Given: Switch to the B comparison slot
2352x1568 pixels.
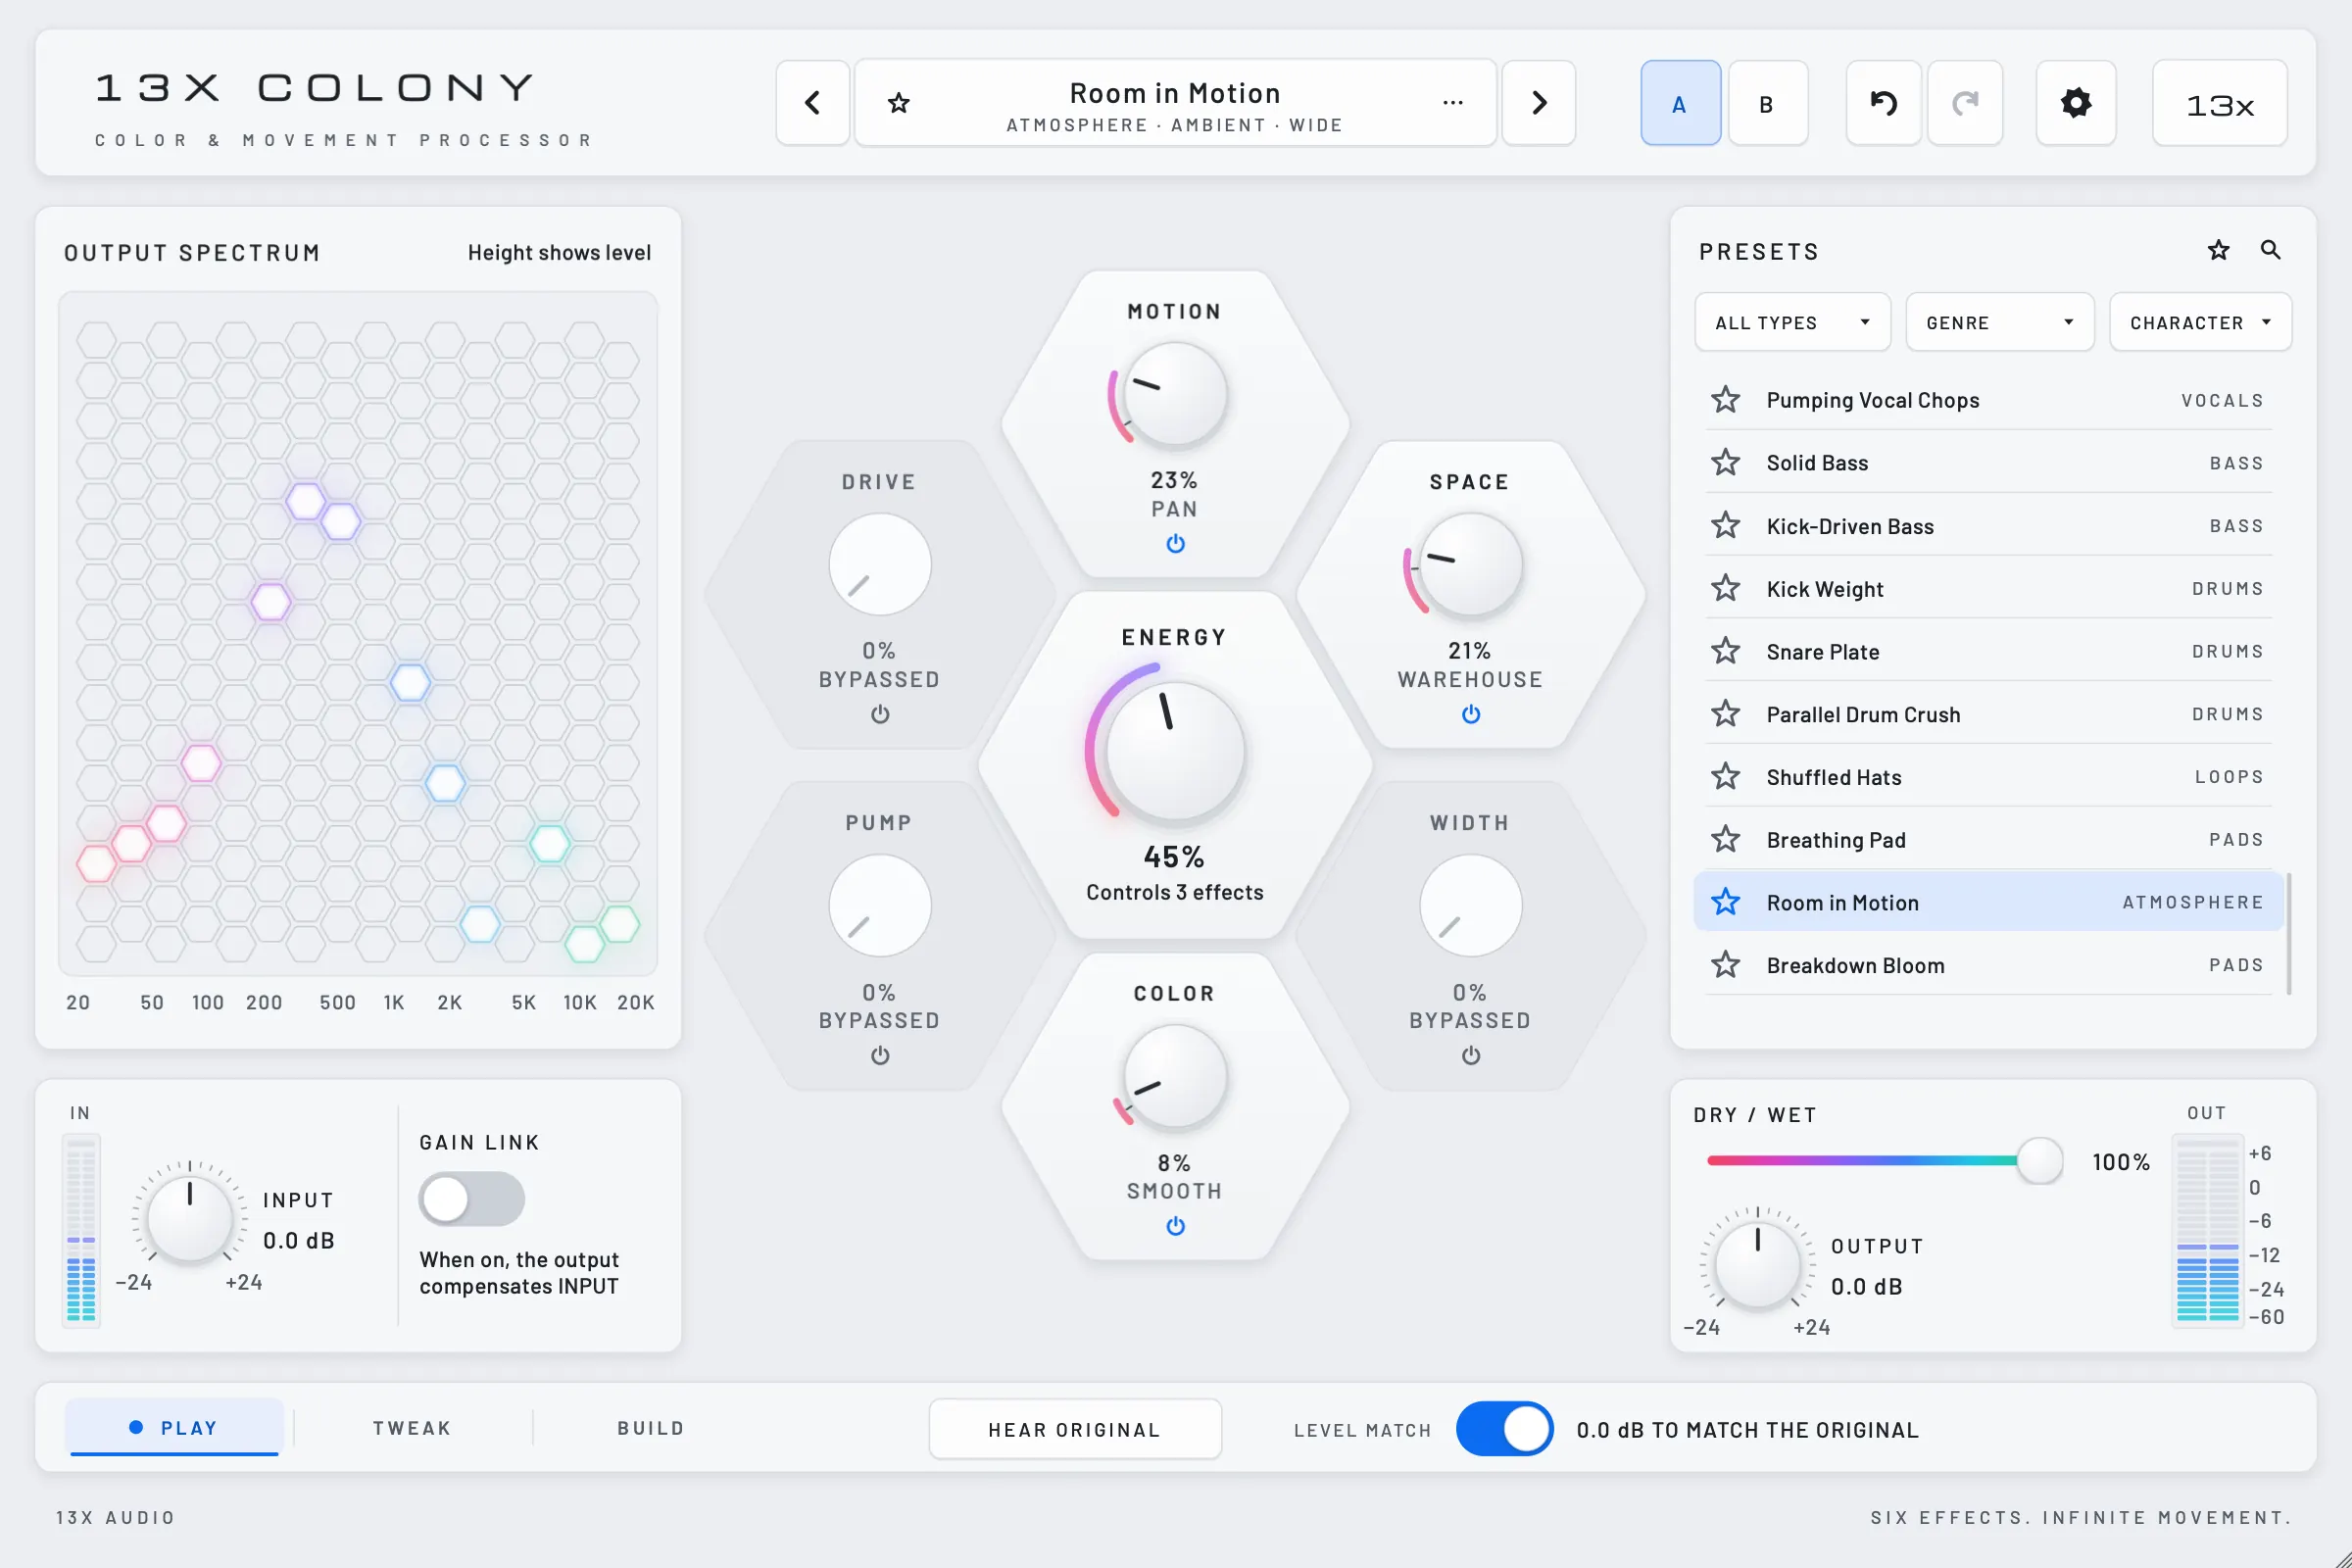Looking at the screenshot, I should tap(1767, 103).
